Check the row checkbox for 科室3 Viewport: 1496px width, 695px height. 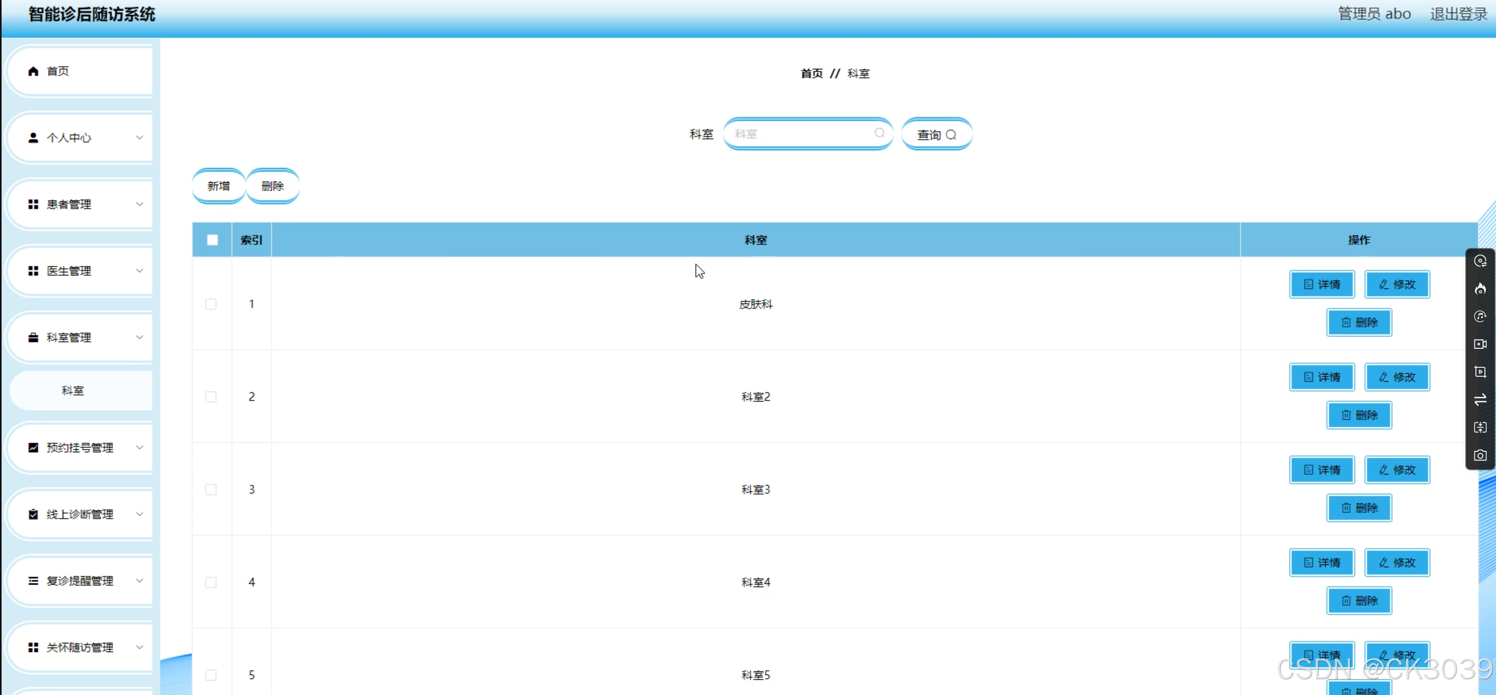(211, 489)
